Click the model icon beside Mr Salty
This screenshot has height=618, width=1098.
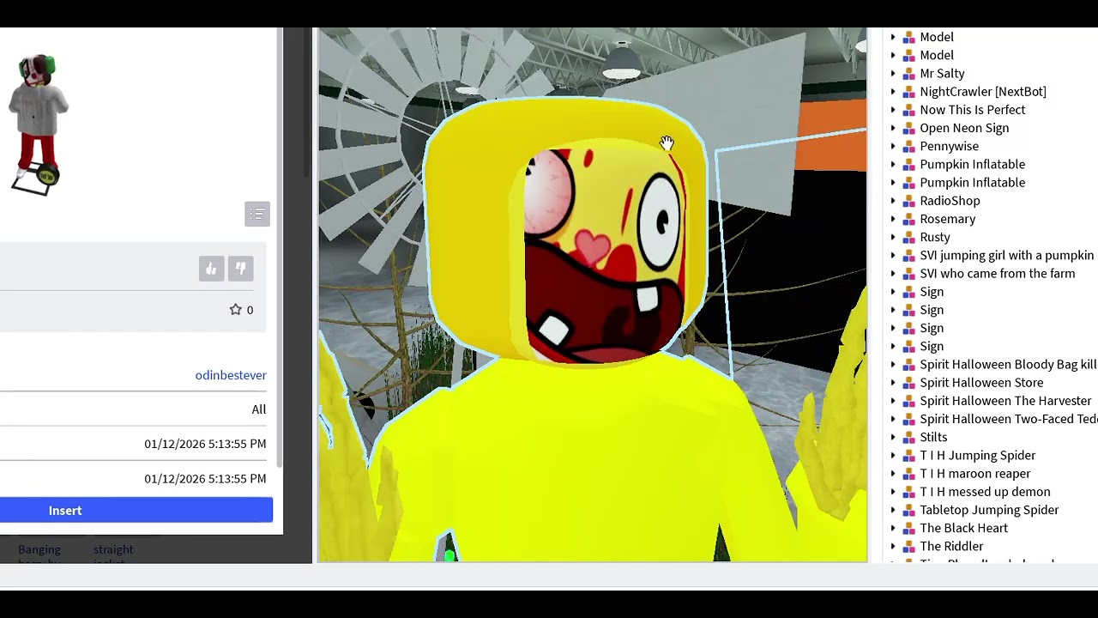(x=908, y=74)
